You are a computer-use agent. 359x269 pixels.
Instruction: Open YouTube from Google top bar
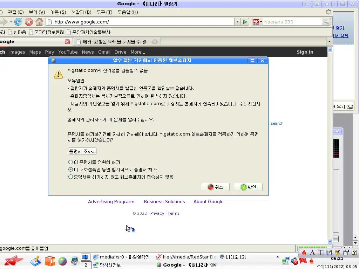pyautogui.click(x=68, y=52)
